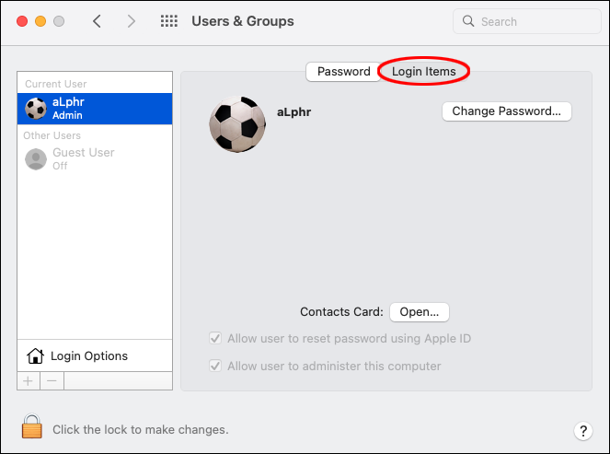The height and width of the screenshot is (454, 610).
Task: Click the padlock icon to make changes
Action: 32,427
